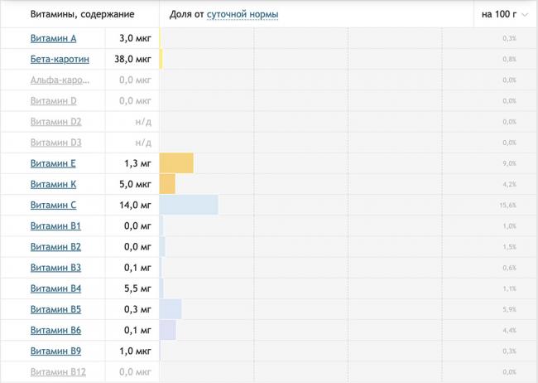Open the Витамин B3 link

click(x=55, y=268)
